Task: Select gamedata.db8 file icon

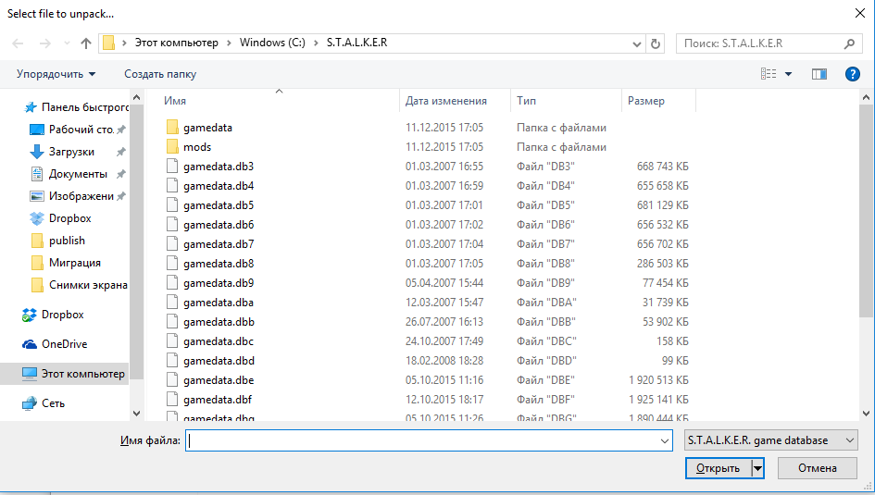Action: pyautogui.click(x=172, y=264)
